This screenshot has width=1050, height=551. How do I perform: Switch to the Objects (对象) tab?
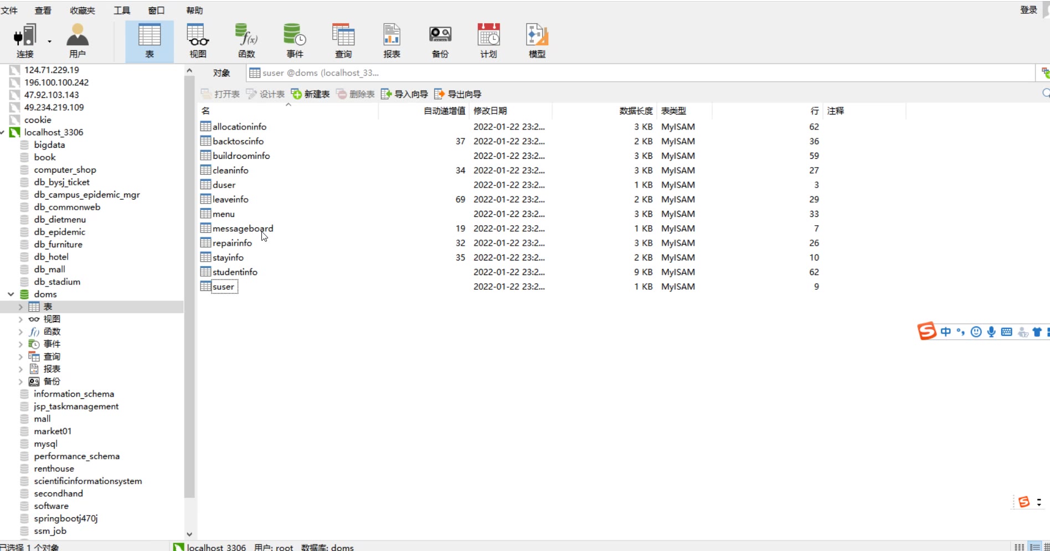tap(222, 73)
